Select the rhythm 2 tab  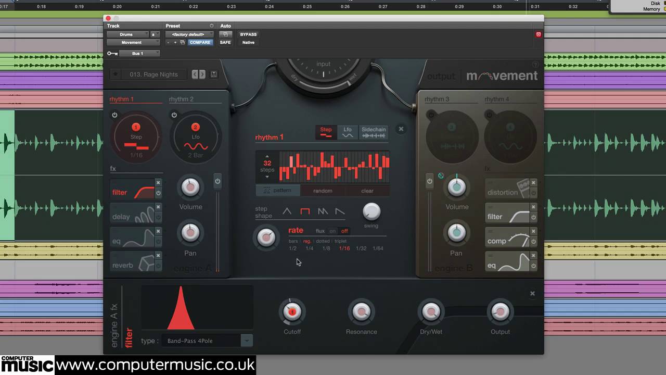point(181,99)
